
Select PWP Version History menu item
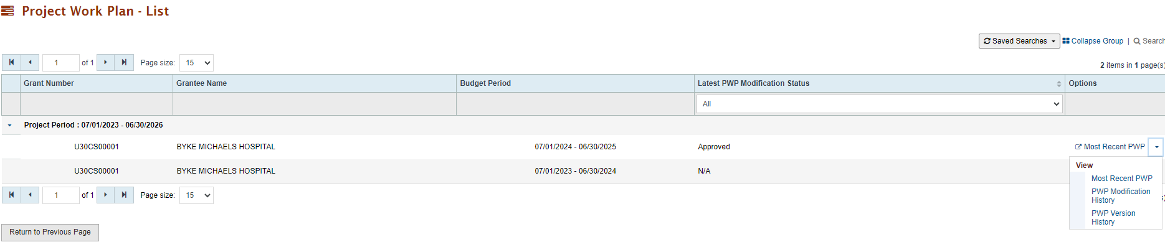[1113, 218]
